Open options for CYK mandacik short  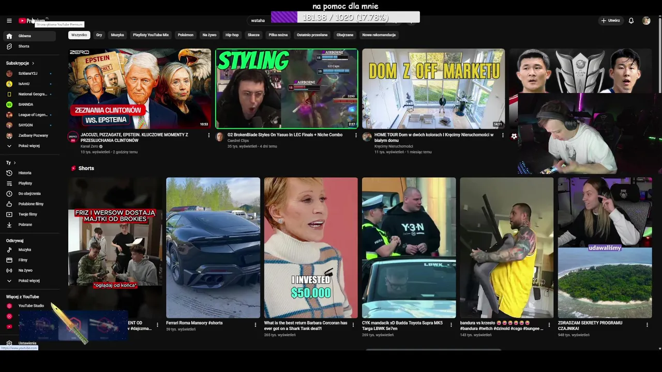pyautogui.click(x=451, y=325)
